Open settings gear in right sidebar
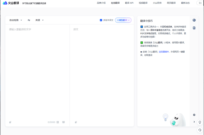Viewport: 204px width, 135px height. 194,115
